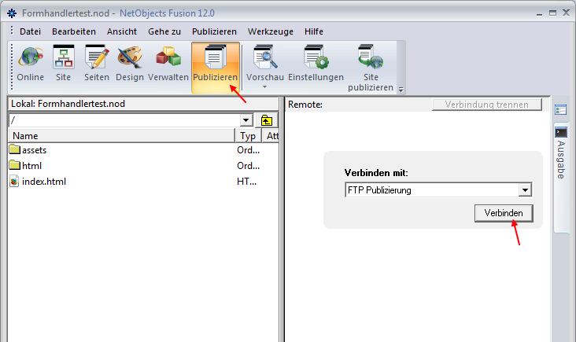Switch to Site view in toolbar
Viewport: 576px width, 342px height.
pos(63,64)
